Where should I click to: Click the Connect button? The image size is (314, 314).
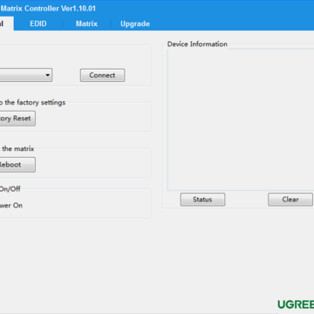click(x=102, y=75)
